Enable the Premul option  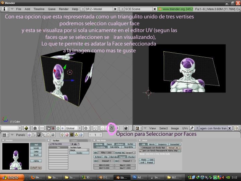pos(150,162)
